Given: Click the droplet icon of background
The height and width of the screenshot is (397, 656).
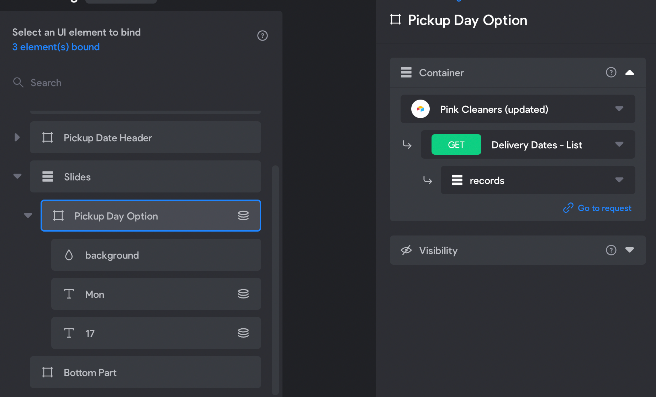Looking at the screenshot, I should [x=69, y=255].
